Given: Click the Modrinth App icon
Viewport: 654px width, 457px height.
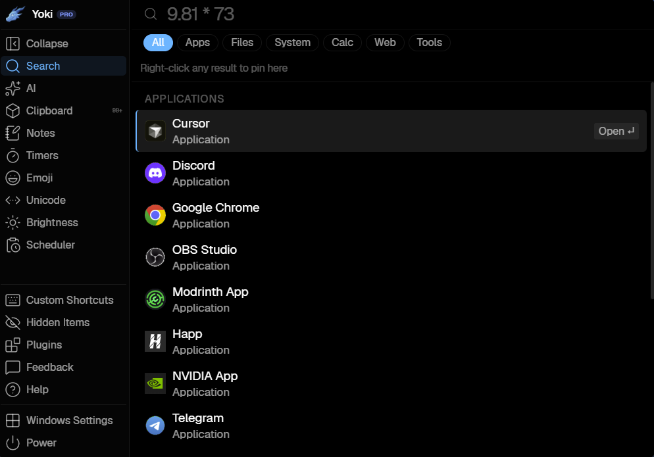Looking at the screenshot, I should pos(155,299).
